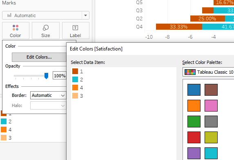234x160 pixels.
Task: Pick the pink palette swatch
Action: pyautogui.click(x=211, y=106)
